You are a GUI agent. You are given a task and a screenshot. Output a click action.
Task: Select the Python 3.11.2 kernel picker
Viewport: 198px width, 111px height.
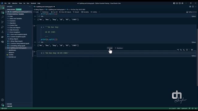pos(192,12)
